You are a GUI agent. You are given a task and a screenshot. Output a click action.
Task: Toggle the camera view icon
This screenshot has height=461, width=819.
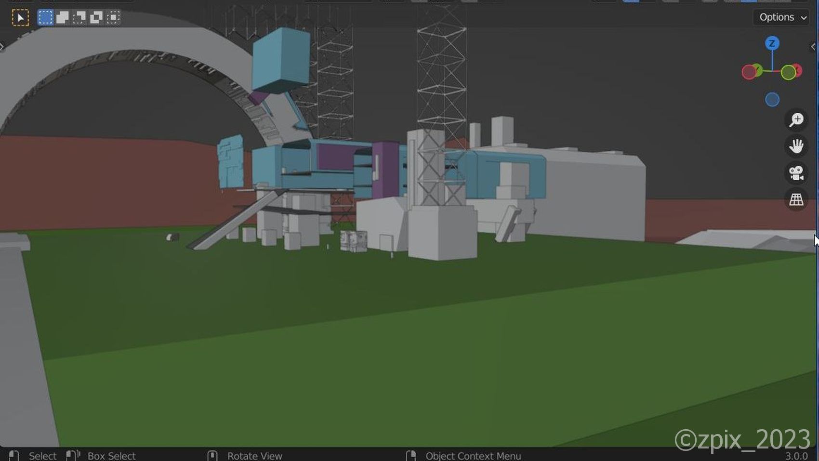tap(796, 173)
